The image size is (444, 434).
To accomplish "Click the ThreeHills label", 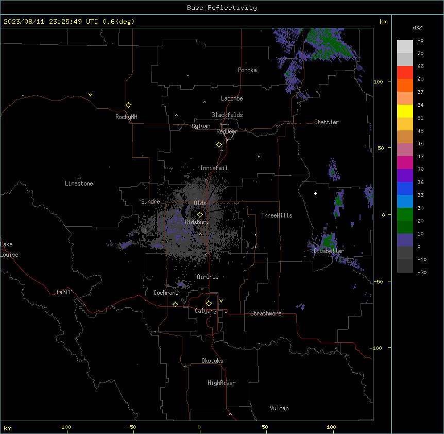I will (277, 215).
